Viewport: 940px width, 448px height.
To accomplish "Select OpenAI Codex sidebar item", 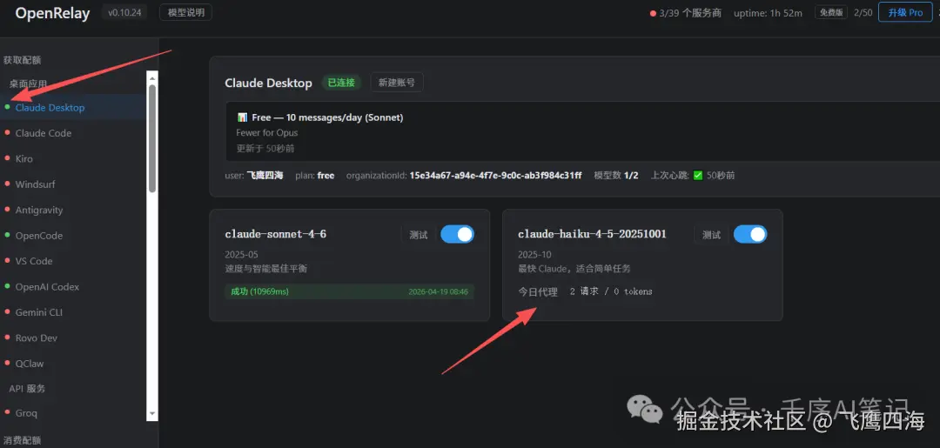I will click(47, 287).
